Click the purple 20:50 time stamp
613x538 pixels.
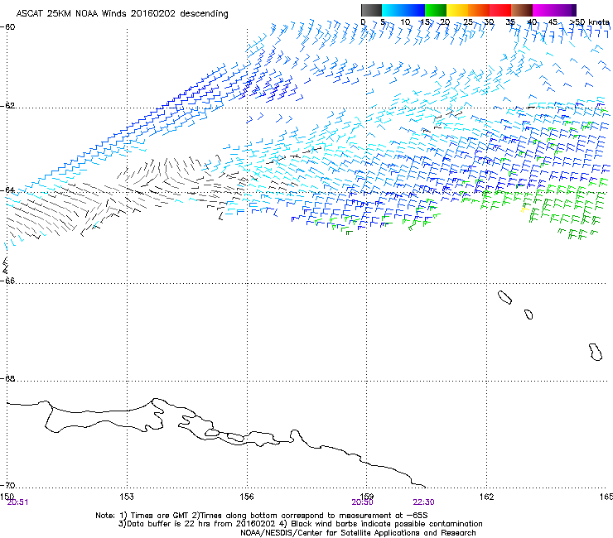[x=362, y=502]
